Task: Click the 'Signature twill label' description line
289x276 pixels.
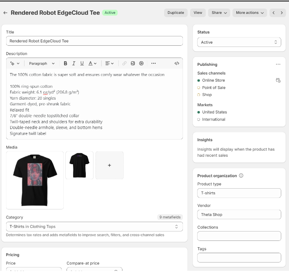Action: coord(28,134)
